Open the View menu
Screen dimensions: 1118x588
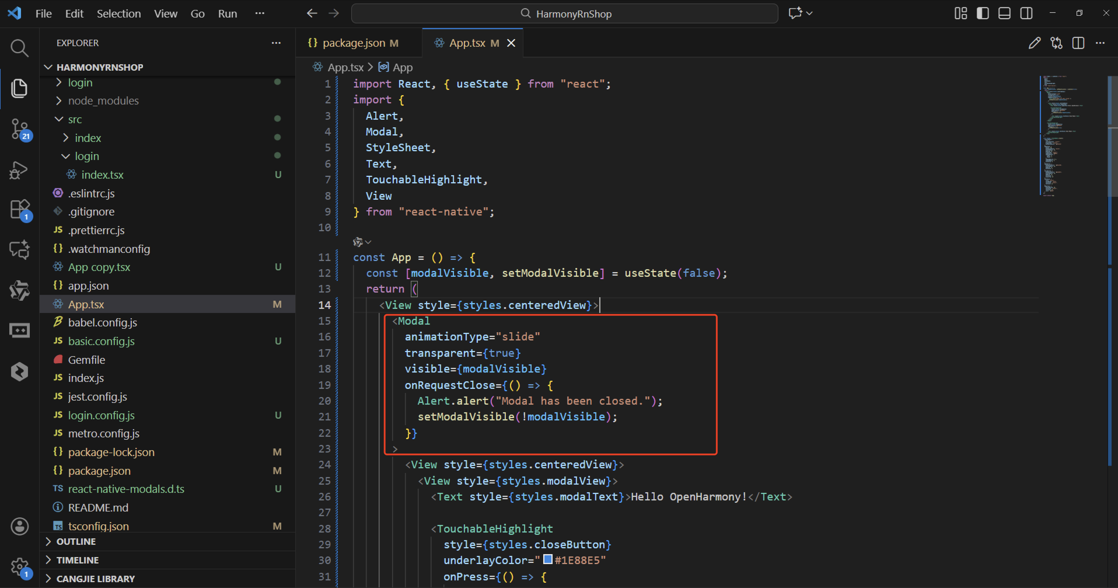(165, 13)
